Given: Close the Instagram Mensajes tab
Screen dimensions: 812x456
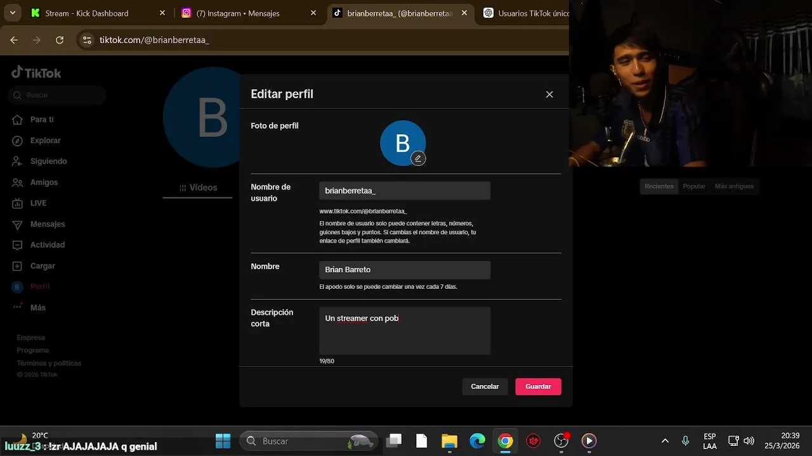Looking at the screenshot, I should click(313, 13).
